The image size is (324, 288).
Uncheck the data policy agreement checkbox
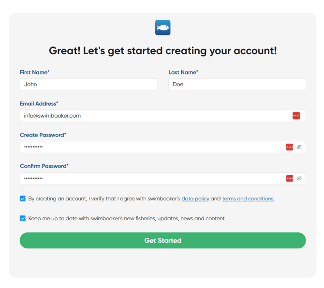point(23,198)
